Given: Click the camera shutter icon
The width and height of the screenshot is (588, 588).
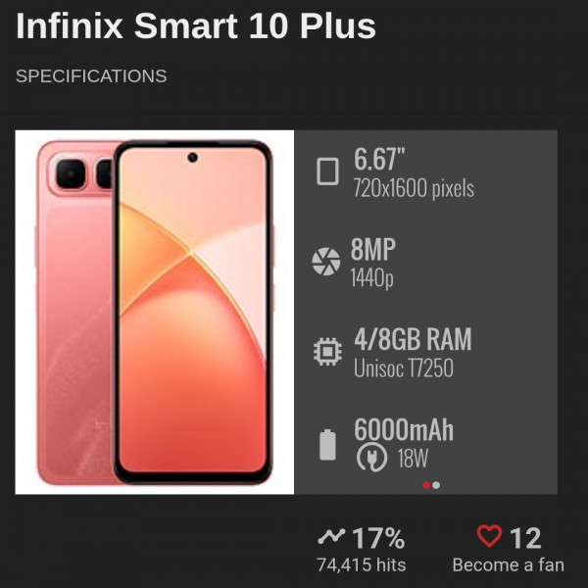Looking at the screenshot, I should [326, 262].
